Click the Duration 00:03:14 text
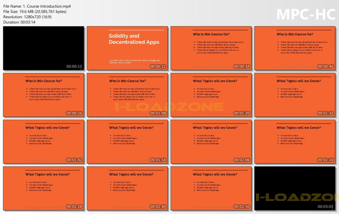 click(x=19, y=22)
